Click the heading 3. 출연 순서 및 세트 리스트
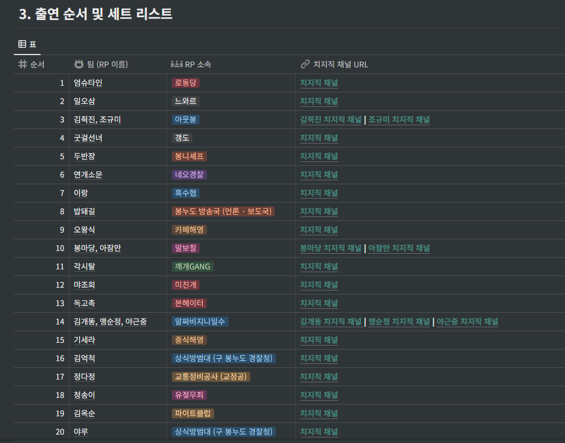565x443 pixels. point(96,14)
